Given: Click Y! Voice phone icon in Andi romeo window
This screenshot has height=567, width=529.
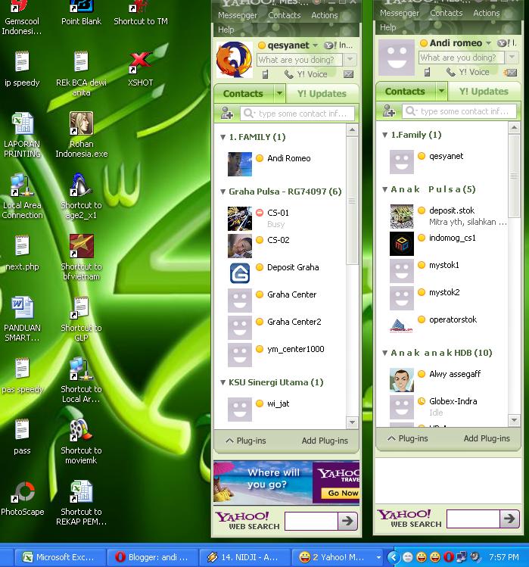Looking at the screenshot, I should pos(450,72).
